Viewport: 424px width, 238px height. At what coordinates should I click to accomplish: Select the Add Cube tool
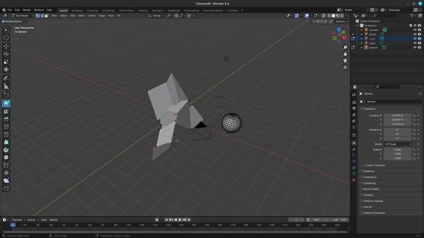tap(6, 95)
